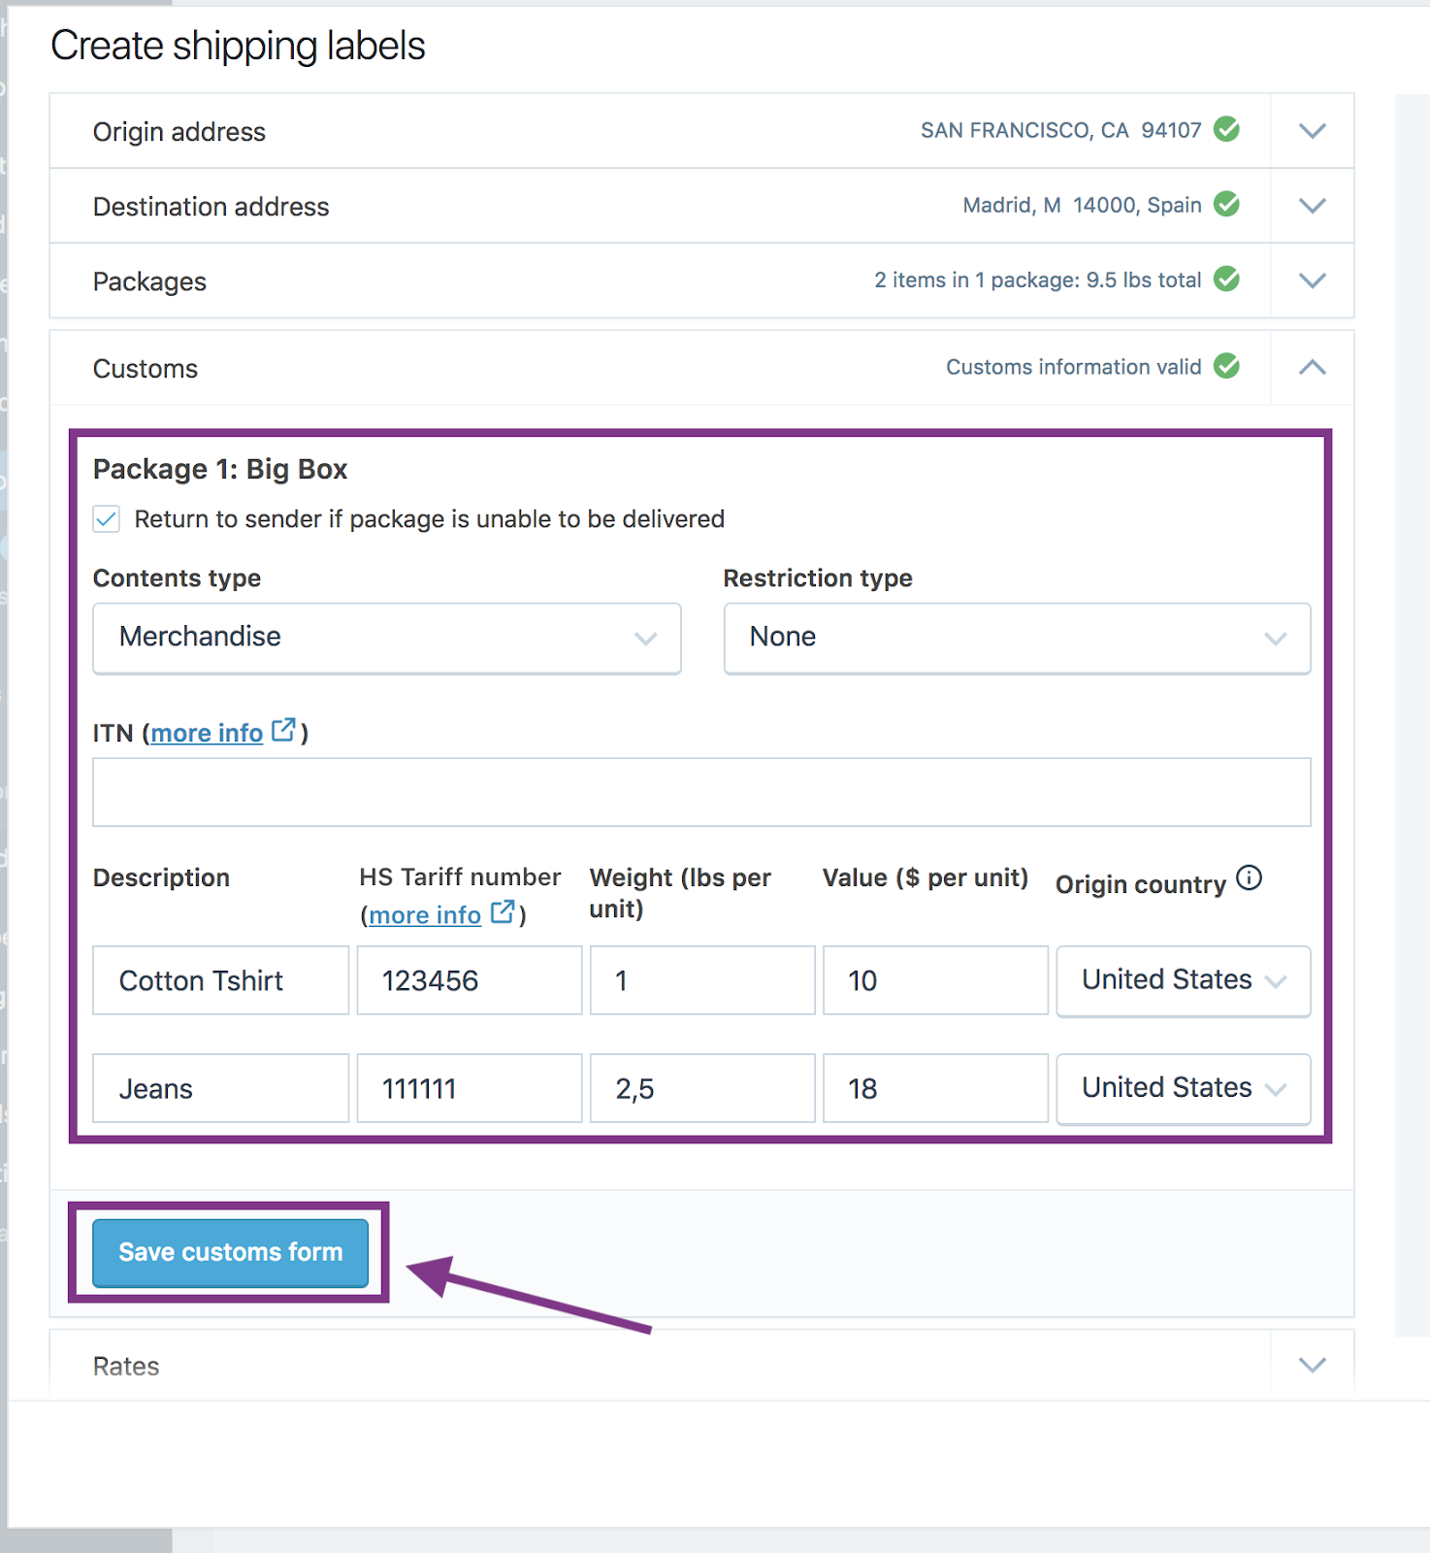This screenshot has width=1430, height=1553.
Task: Collapse the Customs section chevron
Action: (x=1313, y=367)
